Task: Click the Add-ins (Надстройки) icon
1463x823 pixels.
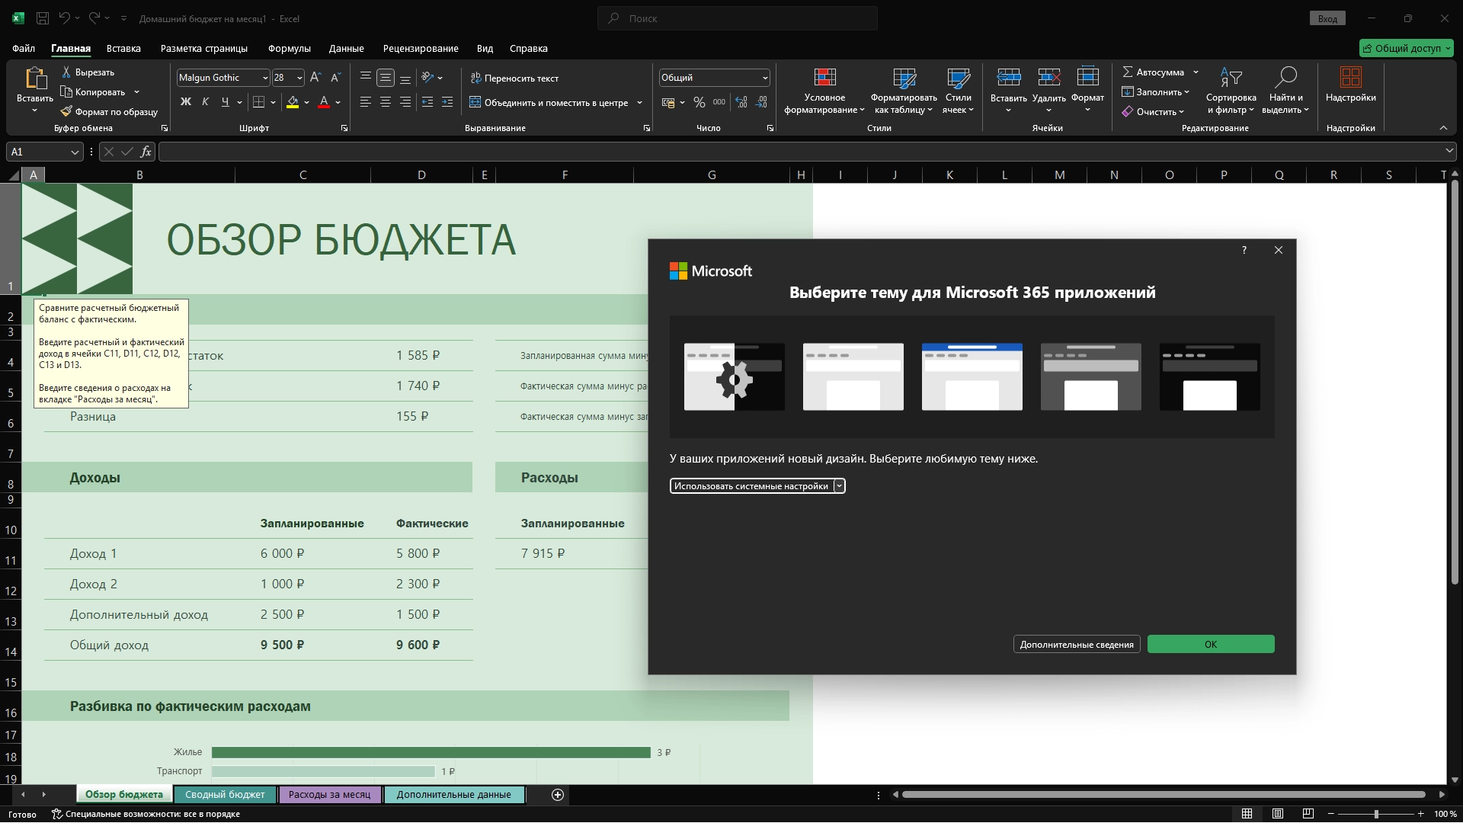Action: pos(1350,78)
